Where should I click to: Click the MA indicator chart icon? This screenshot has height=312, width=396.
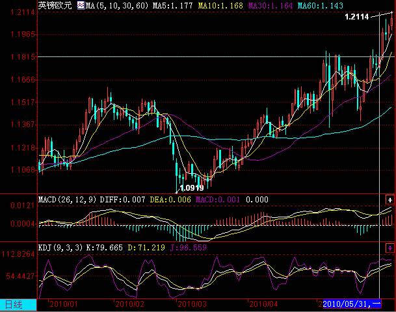[81, 5]
